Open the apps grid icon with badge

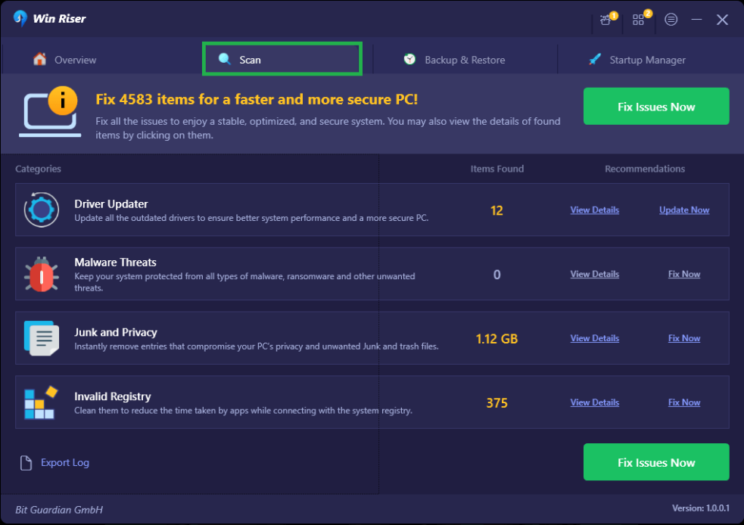(640, 20)
